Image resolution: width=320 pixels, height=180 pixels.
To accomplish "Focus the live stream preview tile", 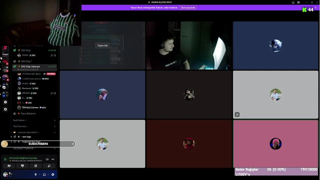I will point(102,45).
